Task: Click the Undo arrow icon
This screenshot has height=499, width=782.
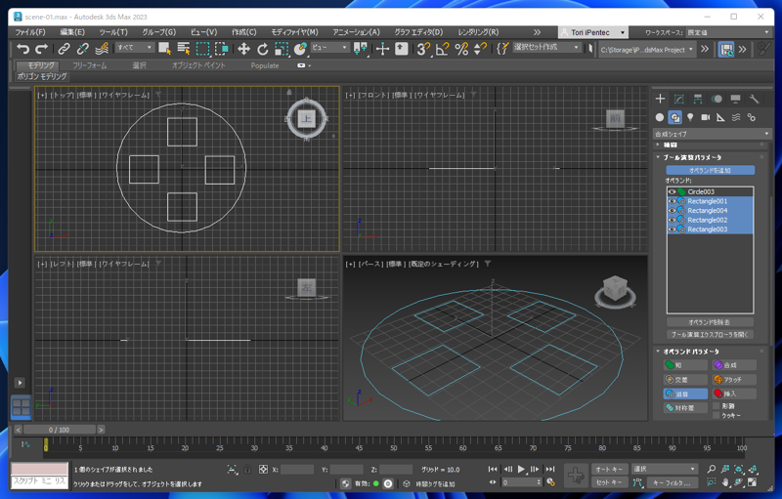Action: pyautogui.click(x=22, y=49)
